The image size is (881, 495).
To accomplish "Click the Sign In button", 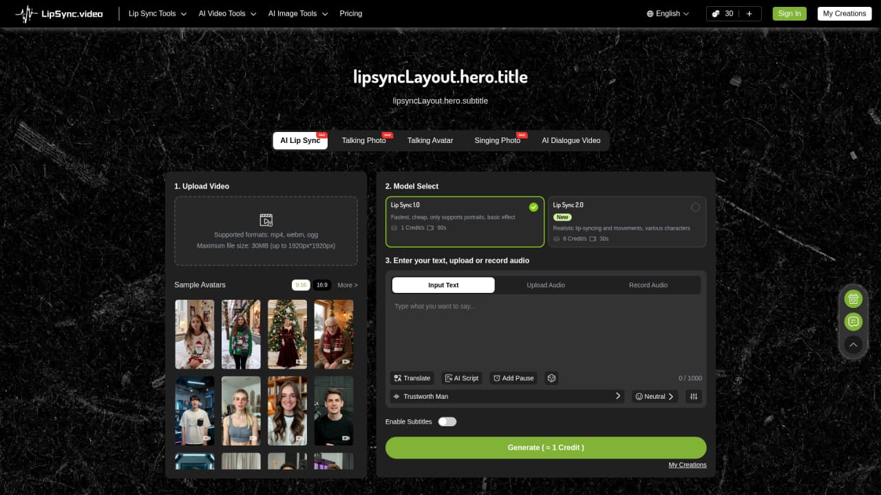I will coord(789,14).
